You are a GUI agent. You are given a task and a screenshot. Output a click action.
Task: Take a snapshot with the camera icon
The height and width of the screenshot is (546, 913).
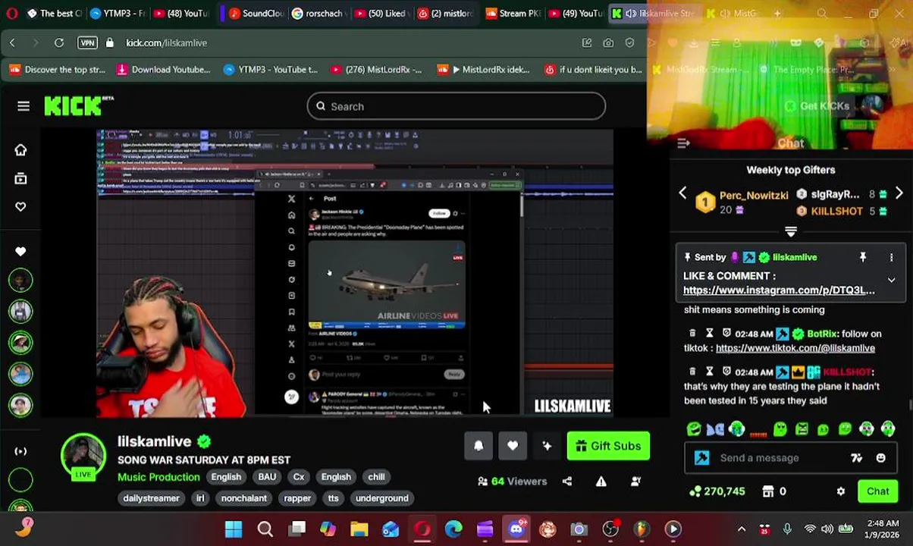[608, 42]
